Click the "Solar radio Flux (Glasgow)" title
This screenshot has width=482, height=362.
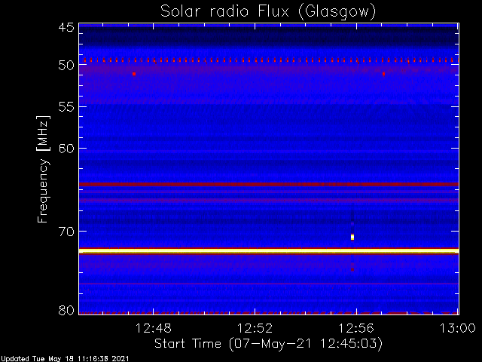point(268,12)
